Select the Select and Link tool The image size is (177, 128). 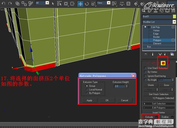pyautogui.click(x=17, y=4)
